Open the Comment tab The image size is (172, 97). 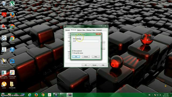[99, 30]
